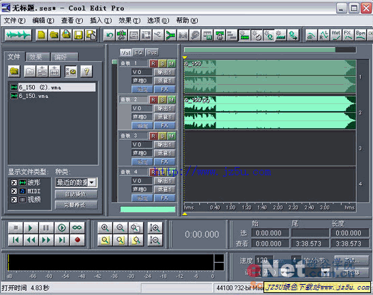Click the auto-play button in file panel
Image resolution: width=373 pixels, height=295 pixels.
[76, 194]
